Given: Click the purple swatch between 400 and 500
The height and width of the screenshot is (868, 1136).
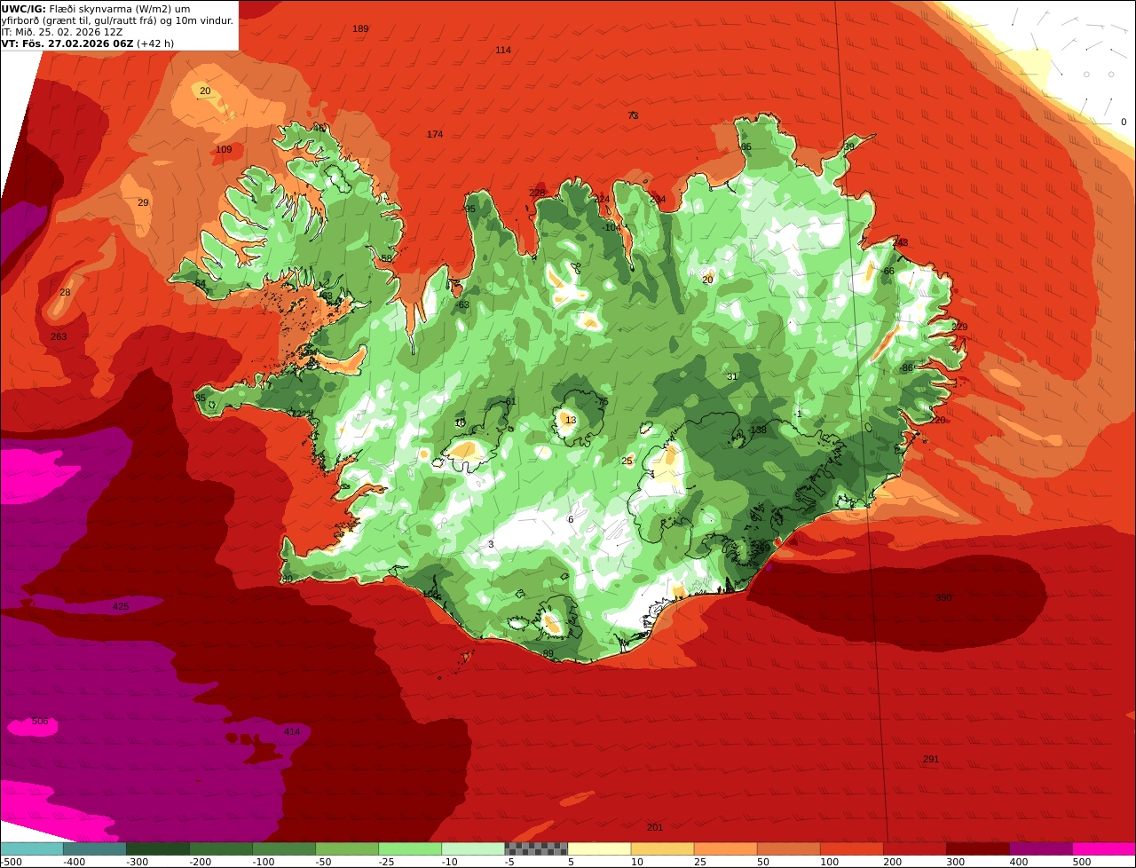Looking at the screenshot, I should [x=1039, y=848].
